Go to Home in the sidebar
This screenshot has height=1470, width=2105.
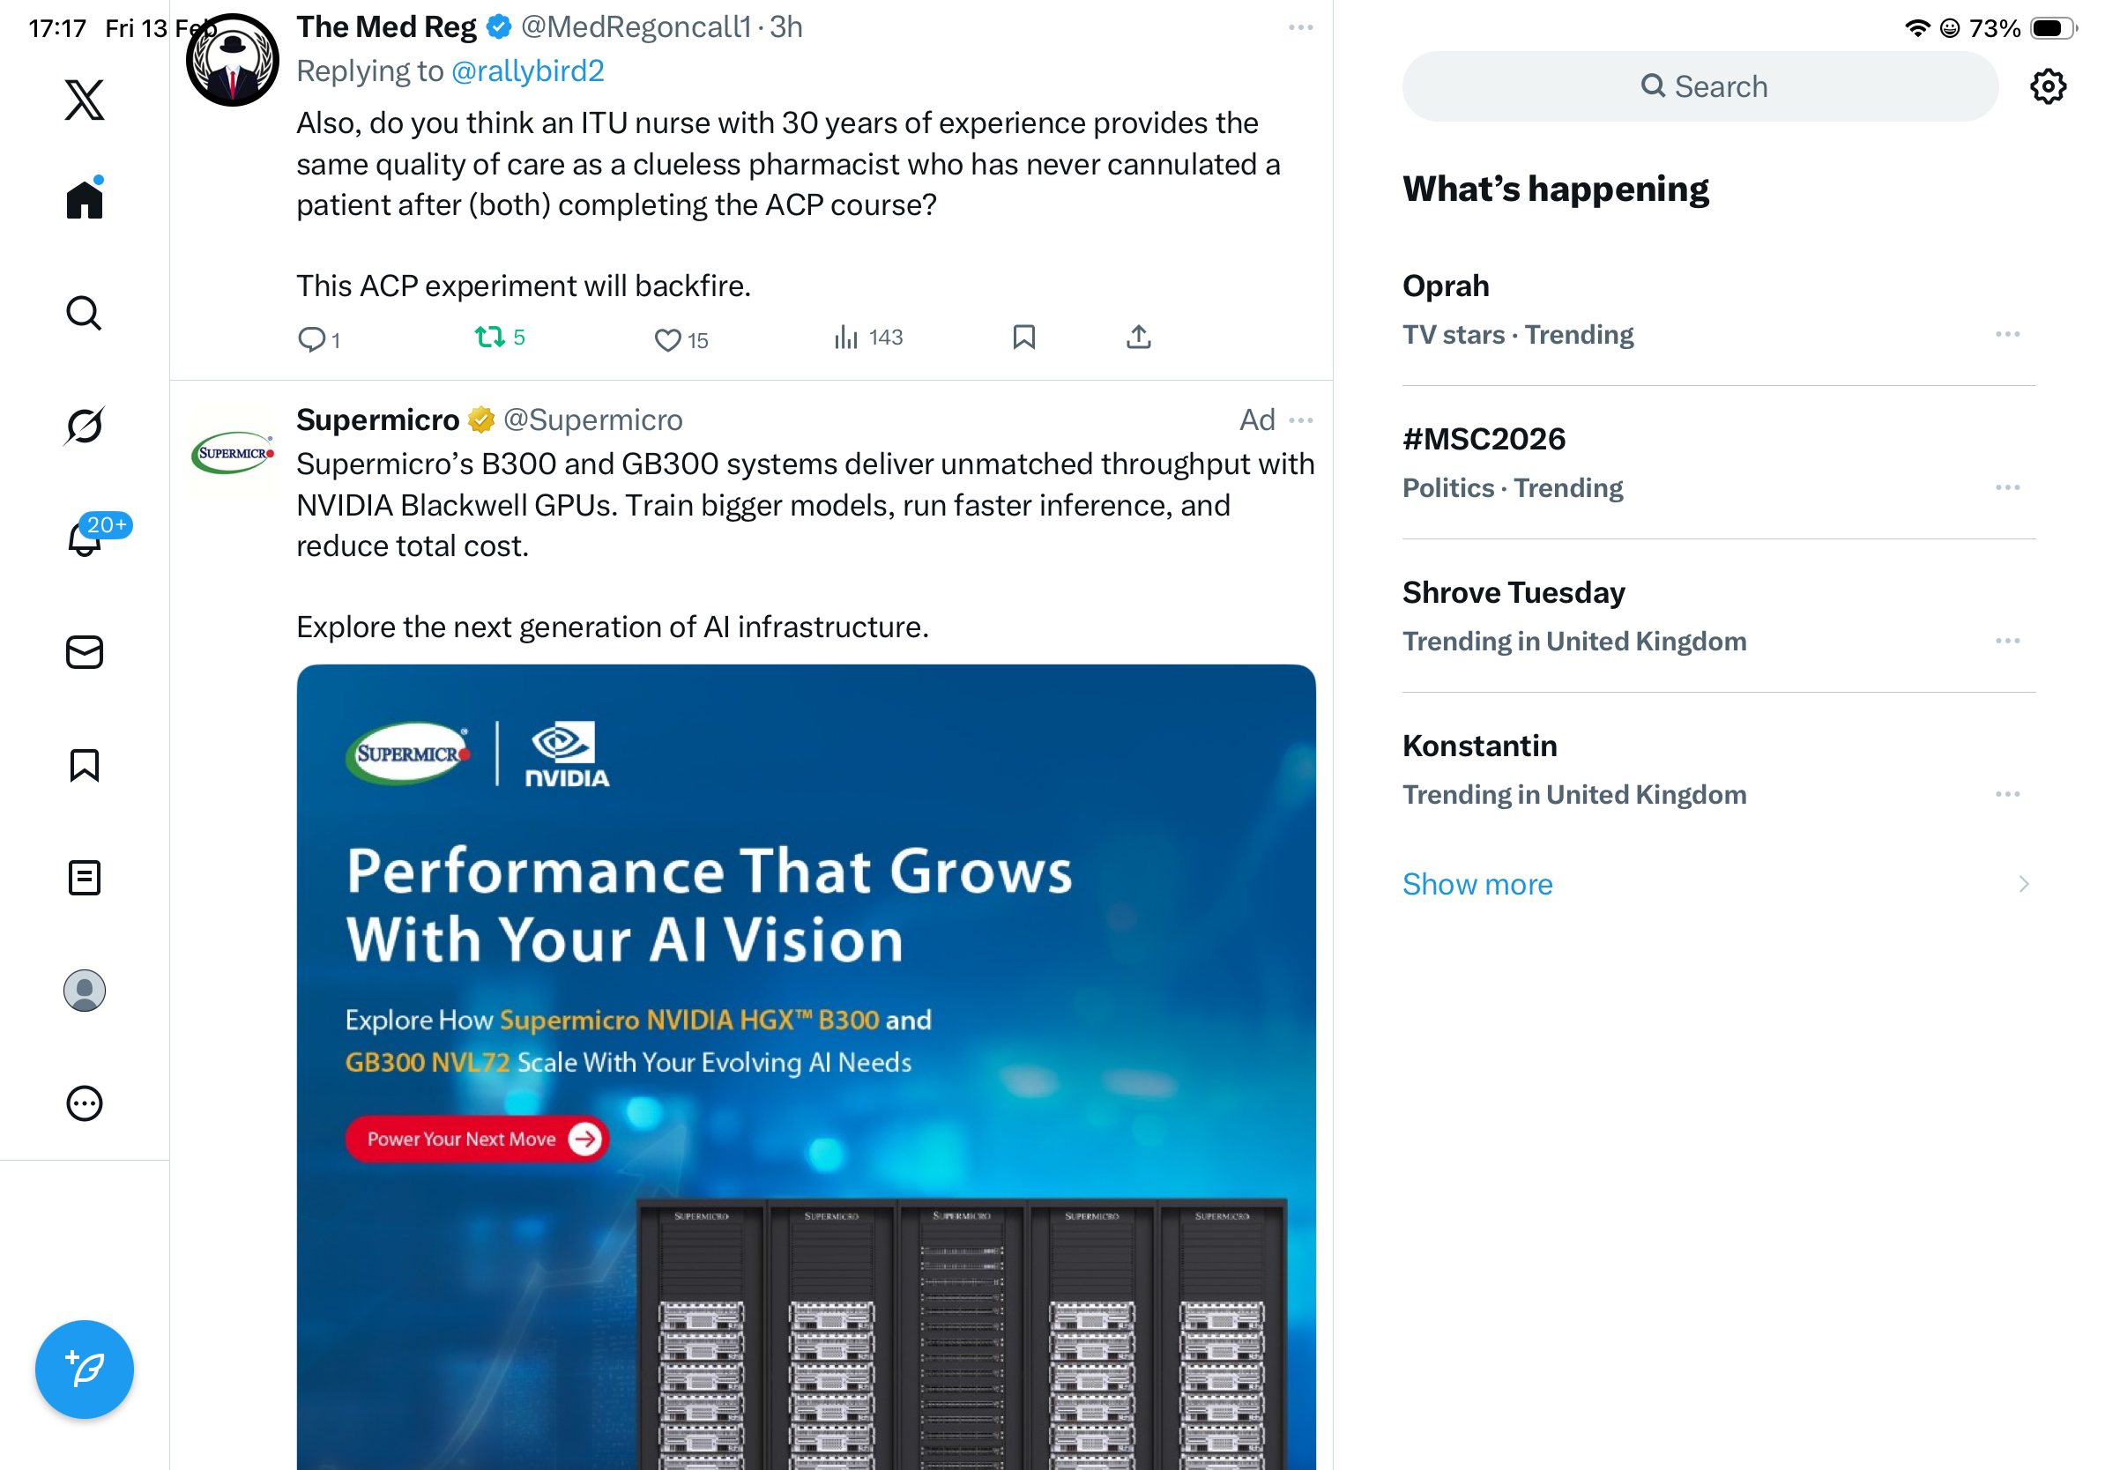click(x=85, y=199)
